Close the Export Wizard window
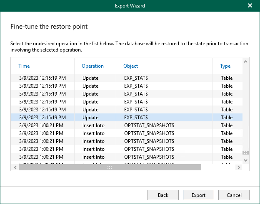 (250, 5)
